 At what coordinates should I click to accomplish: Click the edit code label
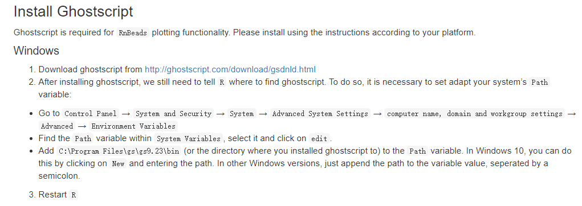tap(319, 139)
